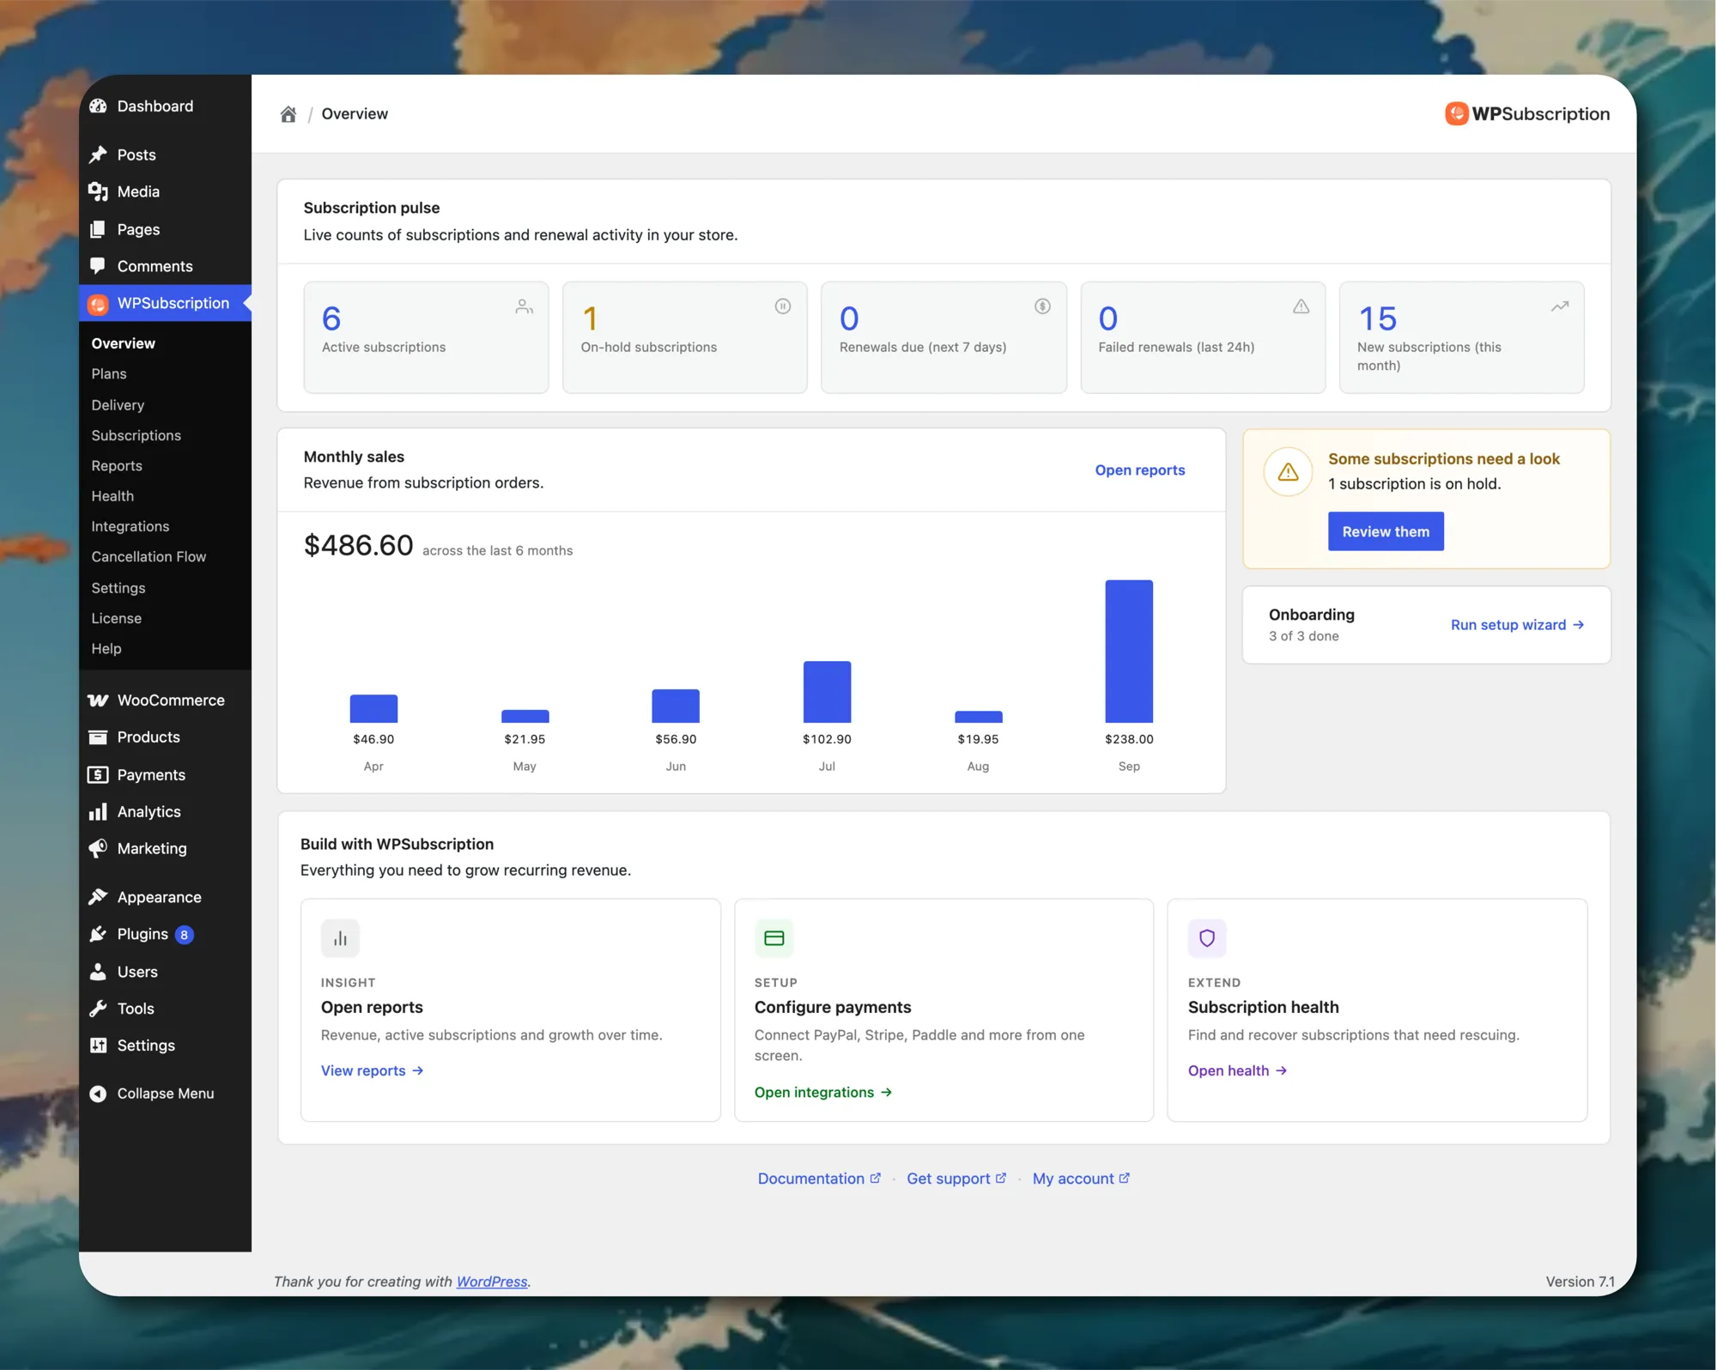
Task: Click the Open integrations link
Action: coord(822,1093)
